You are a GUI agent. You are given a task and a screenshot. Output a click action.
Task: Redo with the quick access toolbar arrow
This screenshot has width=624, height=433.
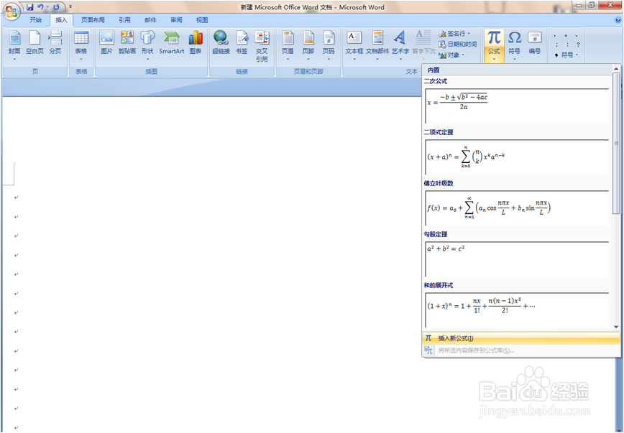[x=56, y=6]
